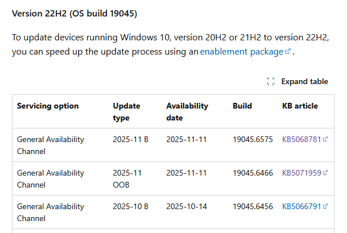Screen dimensions: 347x233
Task: Click the KB article column header
Action: point(300,106)
